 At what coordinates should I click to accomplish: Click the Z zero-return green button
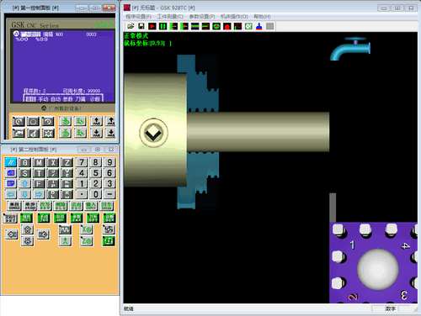[x=87, y=241]
